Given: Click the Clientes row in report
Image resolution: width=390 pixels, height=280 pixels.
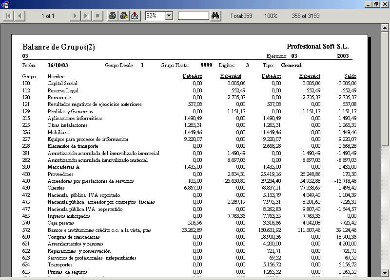Looking at the screenshot, I should (56, 188).
